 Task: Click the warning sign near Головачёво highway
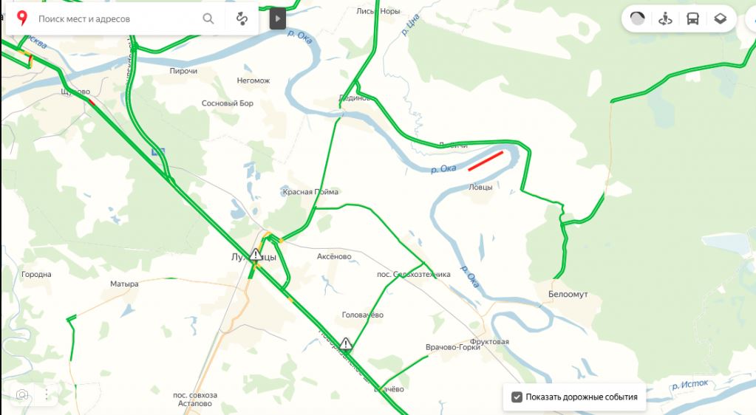click(345, 343)
